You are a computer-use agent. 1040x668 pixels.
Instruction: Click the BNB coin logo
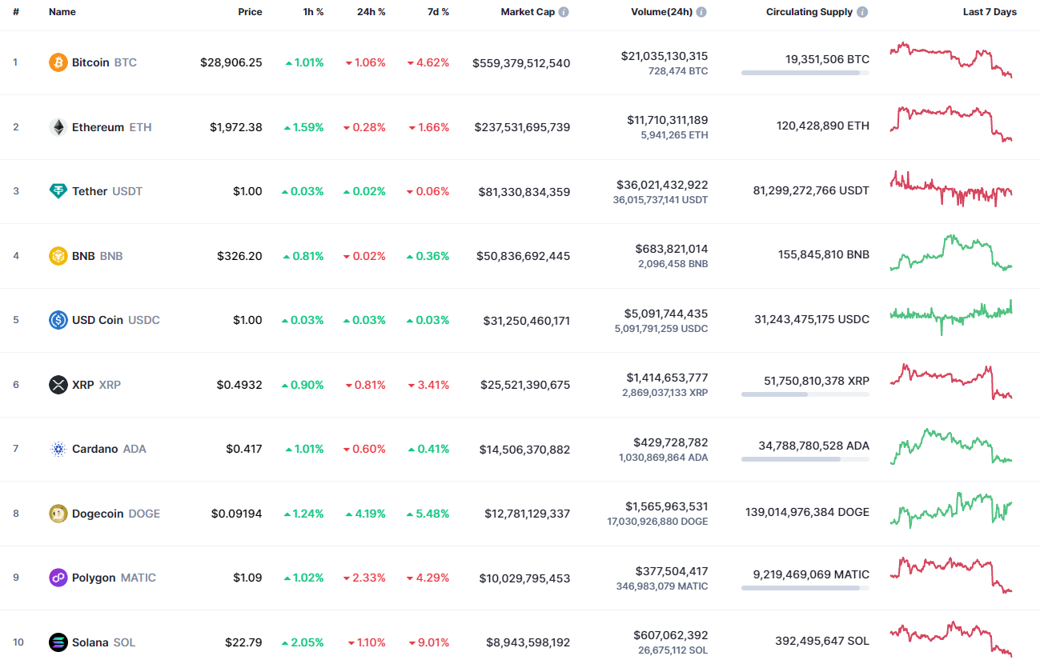coord(57,255)
